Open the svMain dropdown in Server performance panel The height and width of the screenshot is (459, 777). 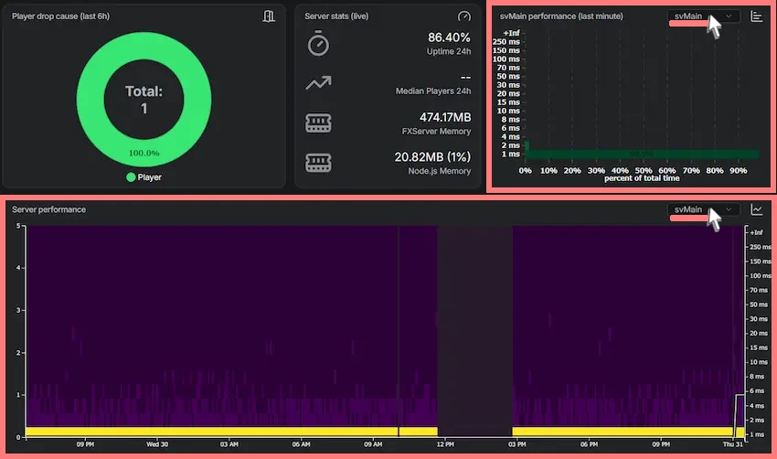click(703, 209)
